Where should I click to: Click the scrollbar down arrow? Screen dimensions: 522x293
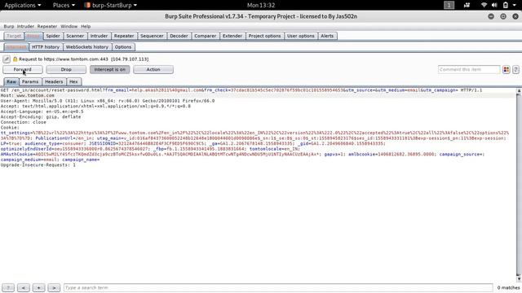519,279
